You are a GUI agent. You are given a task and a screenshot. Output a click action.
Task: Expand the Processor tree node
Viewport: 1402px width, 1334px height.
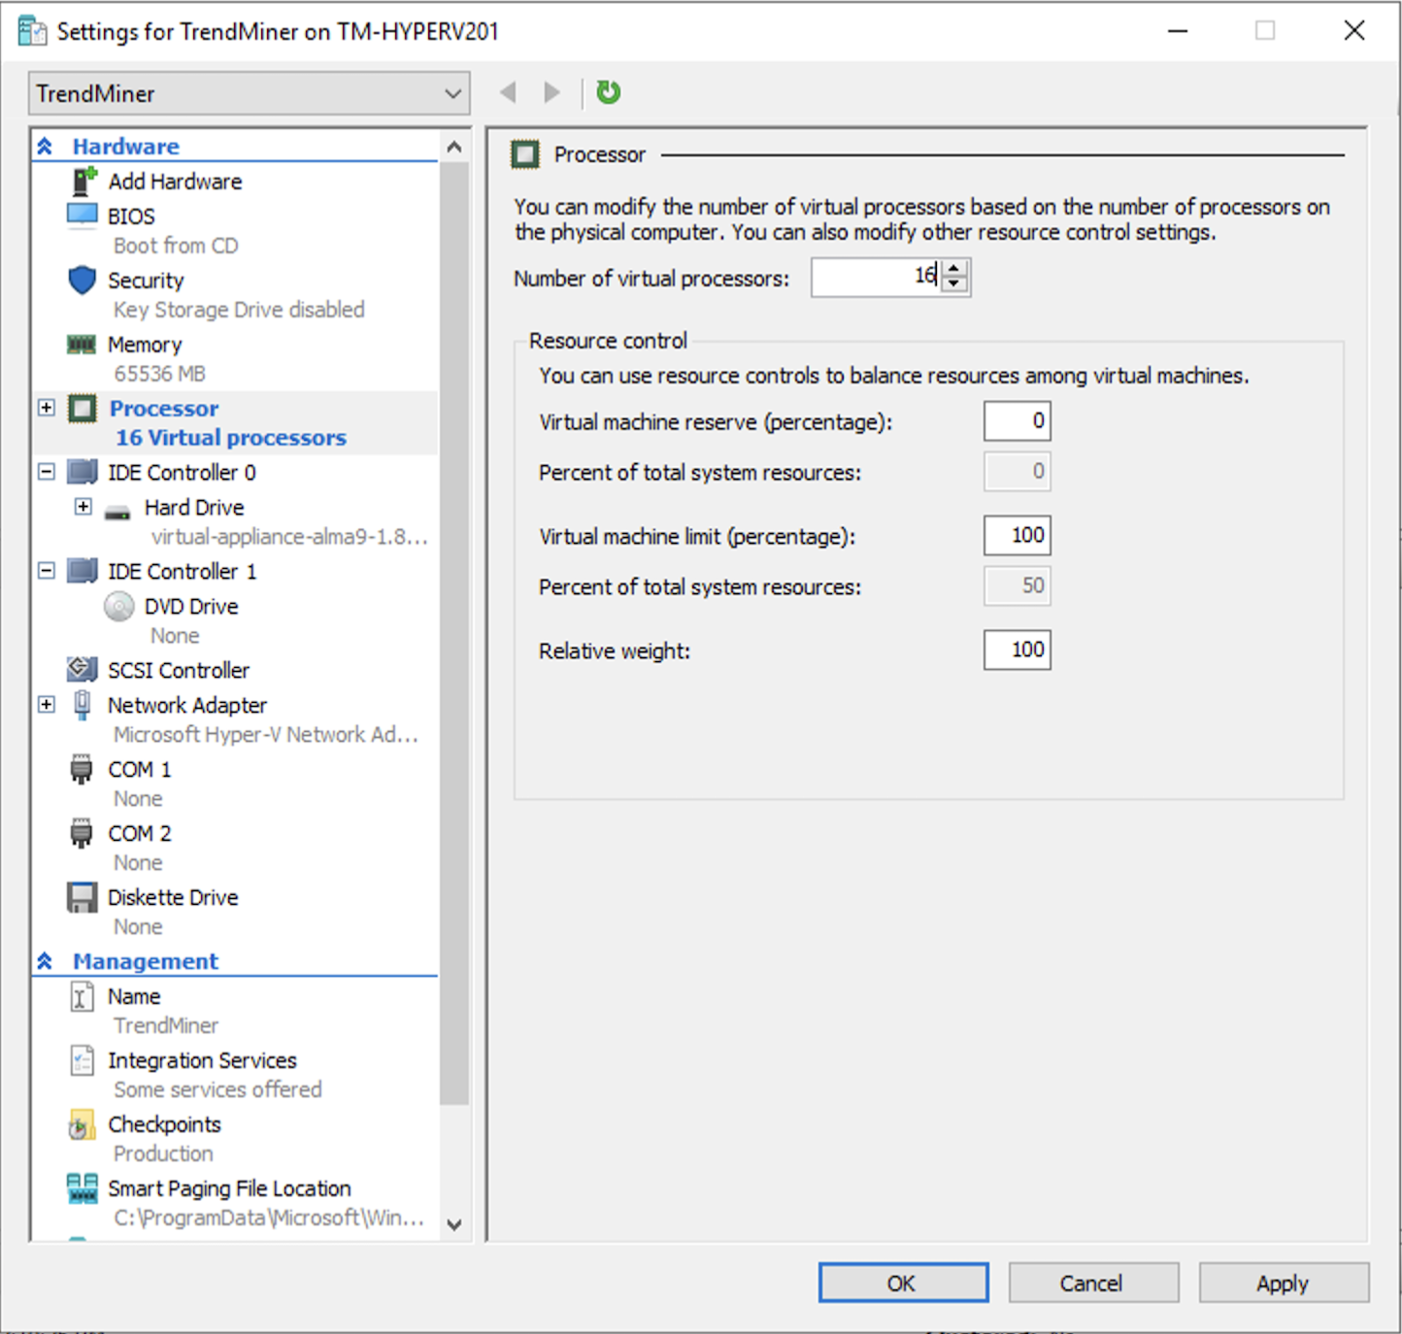pyautogui.click(x=46, y=408)
